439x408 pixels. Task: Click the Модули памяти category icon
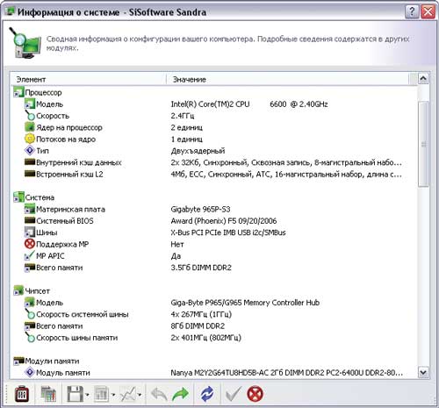tap(18, 361)
